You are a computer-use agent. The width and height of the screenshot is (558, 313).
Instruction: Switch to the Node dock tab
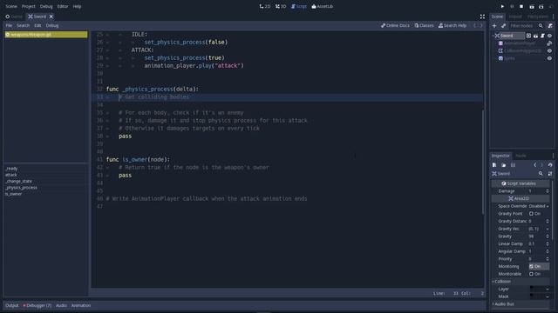[x=521, y=156]
